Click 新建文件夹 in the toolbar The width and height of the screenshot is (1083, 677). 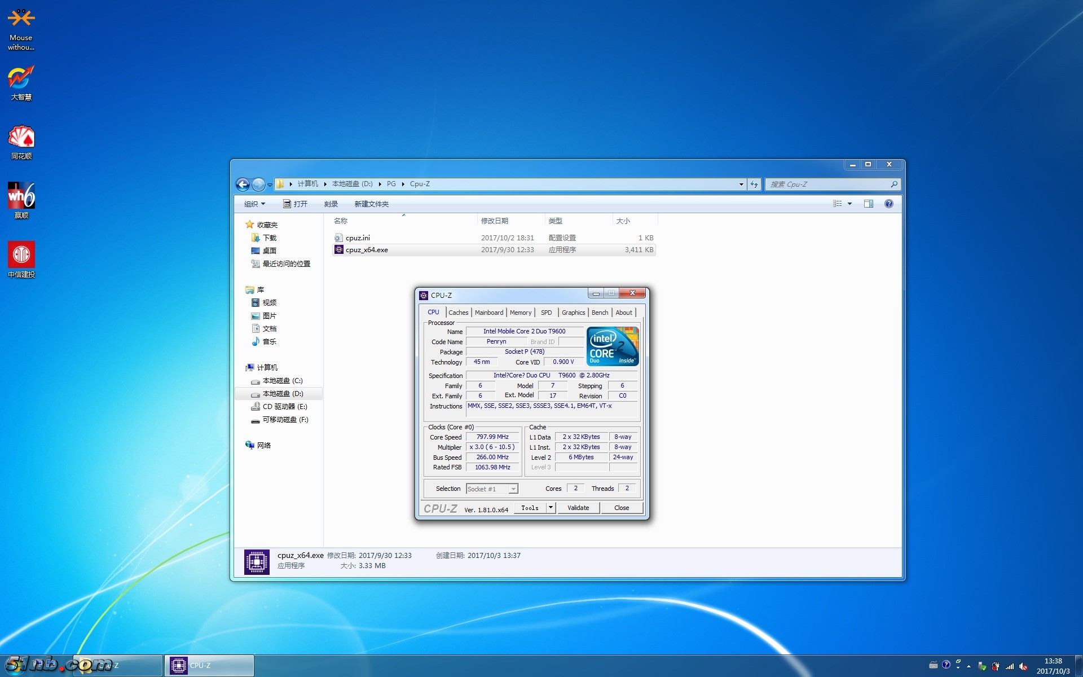point(371,204)
